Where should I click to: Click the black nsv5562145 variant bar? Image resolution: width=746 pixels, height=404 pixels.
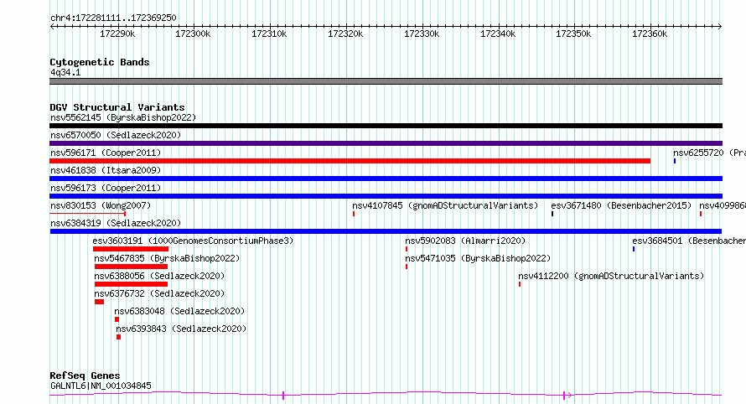tap(386, 126)
